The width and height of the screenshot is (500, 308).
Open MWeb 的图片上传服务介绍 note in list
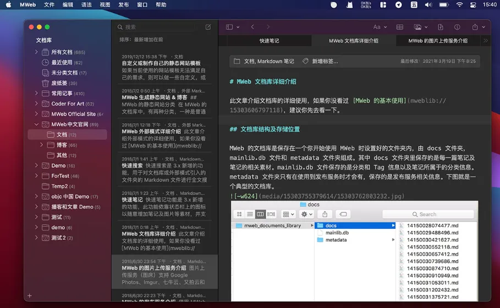(x=164, y=272)
